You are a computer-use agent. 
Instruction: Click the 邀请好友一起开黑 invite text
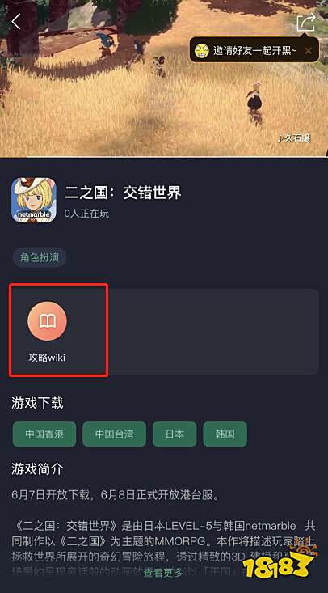pyautogui.click(x=255, y=50)
